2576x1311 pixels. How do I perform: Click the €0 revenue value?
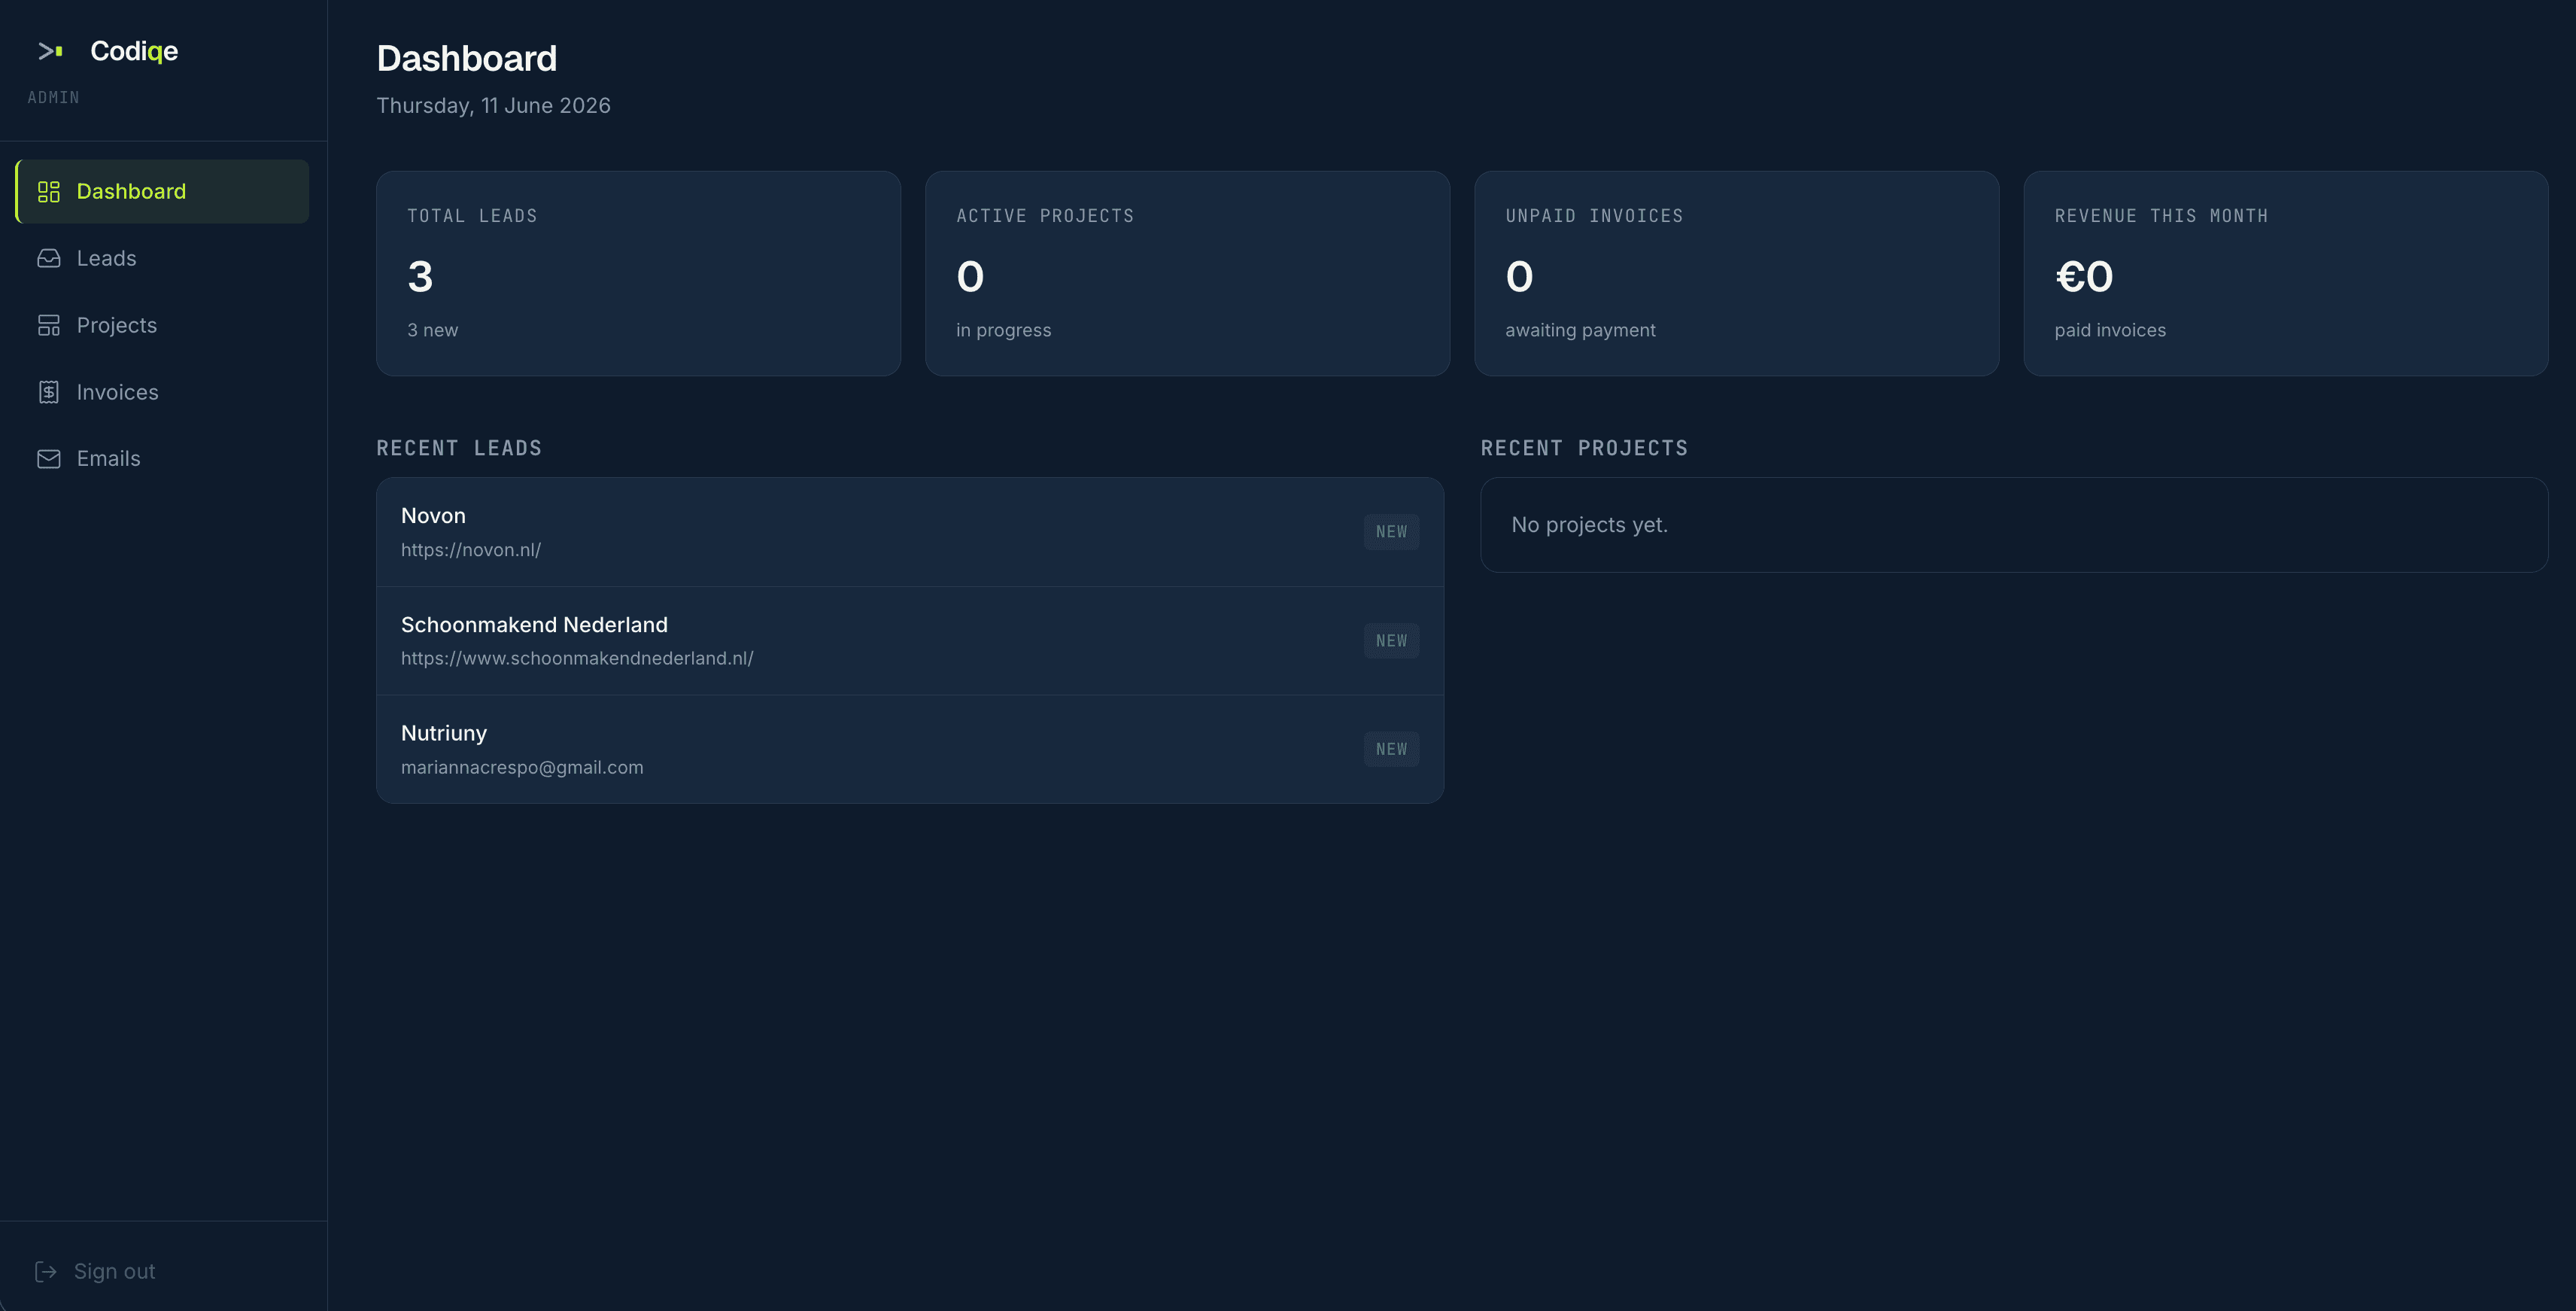[x=2084, y=276]
